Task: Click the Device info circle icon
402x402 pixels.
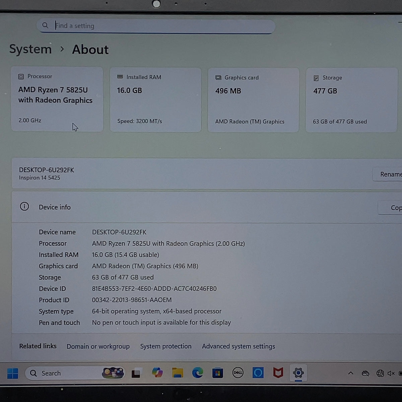Action: click(x=24, y=206)
